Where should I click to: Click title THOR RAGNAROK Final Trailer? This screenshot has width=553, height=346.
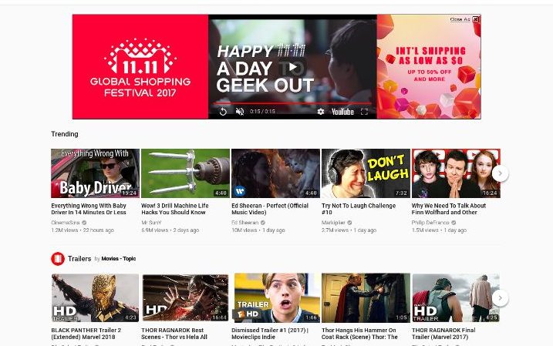pyautogui.click(x=443, y=334)
